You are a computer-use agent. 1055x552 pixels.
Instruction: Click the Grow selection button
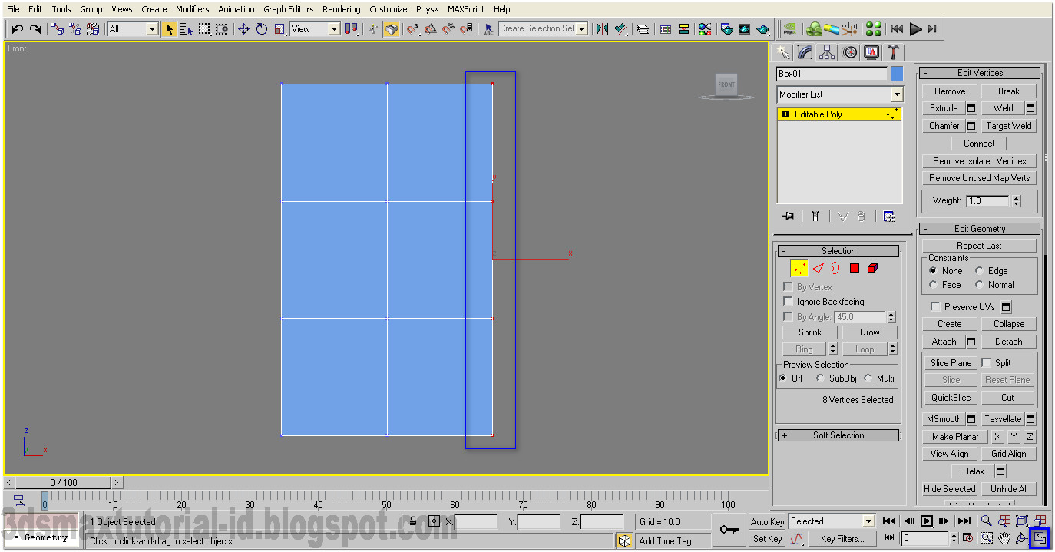tap(869, 332)
